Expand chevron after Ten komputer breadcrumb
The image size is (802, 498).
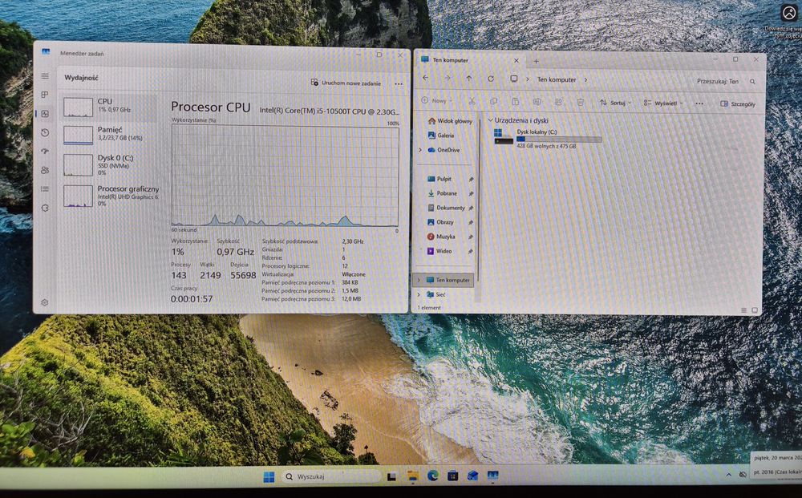tap(585, 79)
